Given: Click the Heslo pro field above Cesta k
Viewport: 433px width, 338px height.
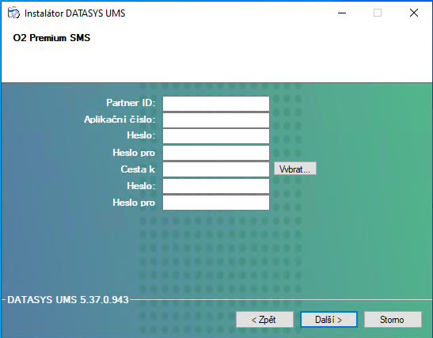Looking at the screenshot, I should [x=216, y=153].
